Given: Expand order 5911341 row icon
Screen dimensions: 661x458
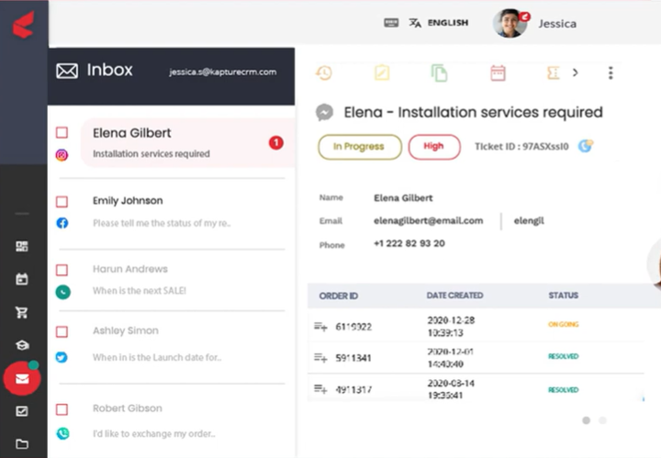Looking at the screenshot, I should tap(320, 358).
